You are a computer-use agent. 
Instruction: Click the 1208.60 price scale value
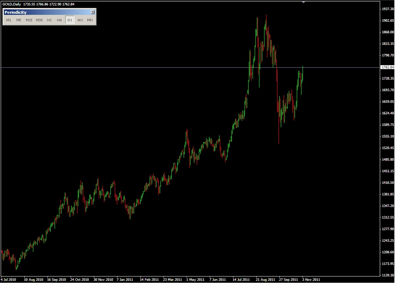point(388,252)
